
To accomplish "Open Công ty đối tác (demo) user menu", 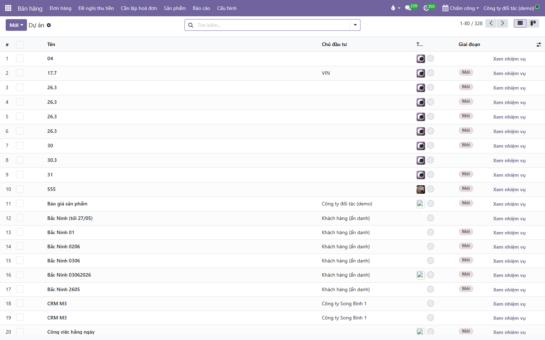I will click(511, 8).
